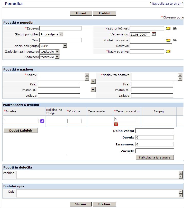184x208 pixels.
Task: Click the top Shrani button
Action: 81,13
